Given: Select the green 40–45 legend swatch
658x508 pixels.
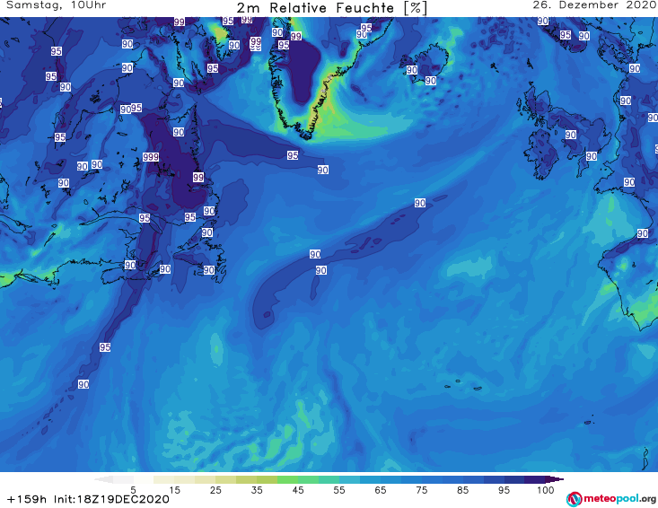Looking at the screenshot, I should pyautogui.click(x=288, y=479).
